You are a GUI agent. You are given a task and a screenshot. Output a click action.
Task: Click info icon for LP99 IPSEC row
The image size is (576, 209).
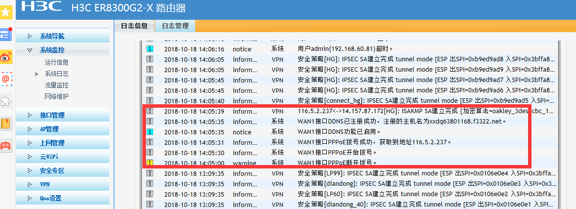click(x=149, y=173)
